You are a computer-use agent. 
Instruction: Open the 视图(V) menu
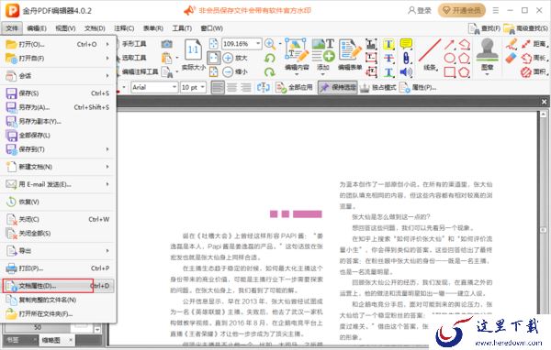coord(65,28)
